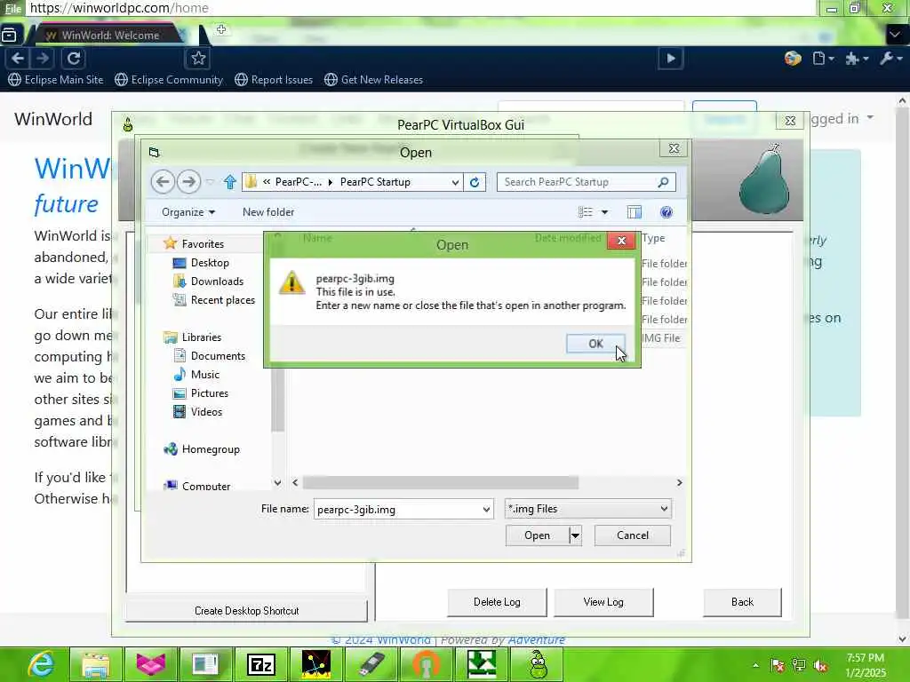Click the browser forward arrow

tap(43, 58)
